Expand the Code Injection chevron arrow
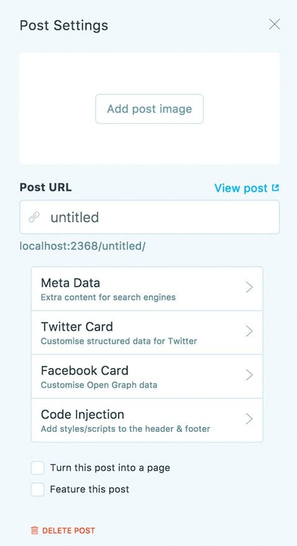 tap(249, 419)
